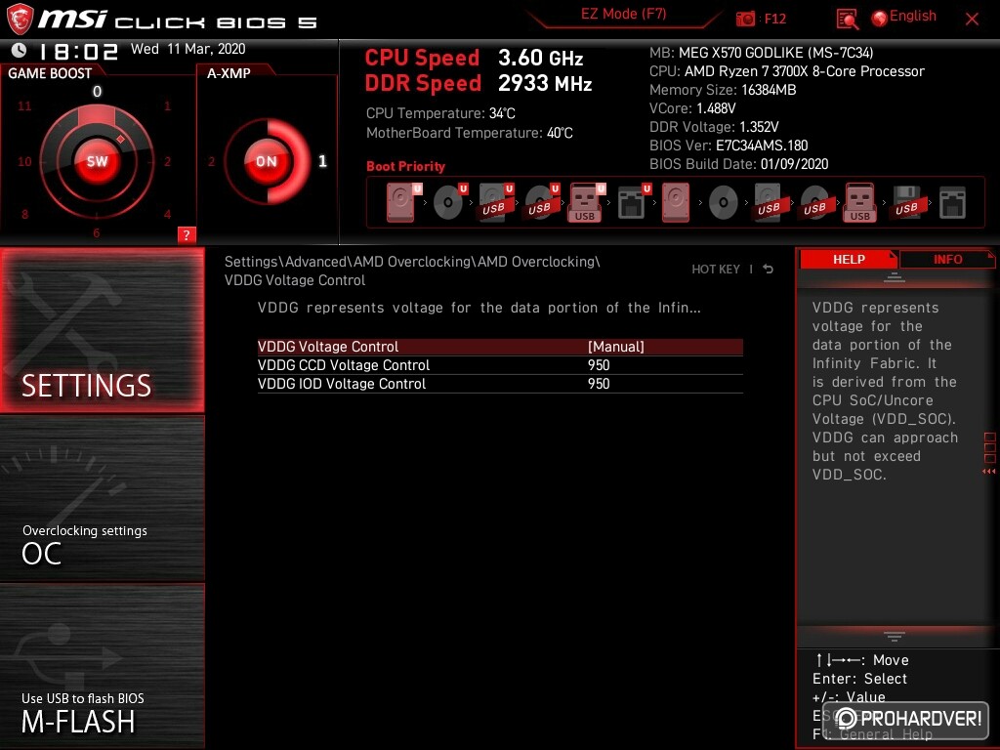Click the back arrow next to HOT KEY
This screenshot has height=750, width=1000.
point(768,270)
